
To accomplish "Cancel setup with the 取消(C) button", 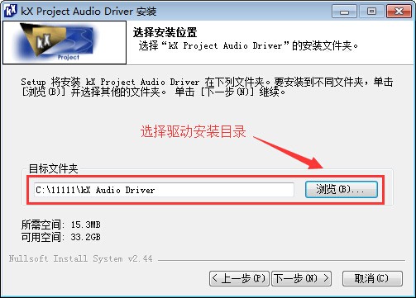I will pyautogui.click(x=372, y=278).
